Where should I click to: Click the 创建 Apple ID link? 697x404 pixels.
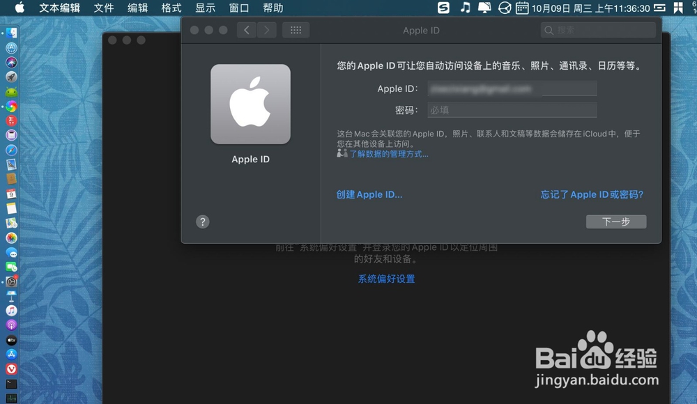tap(369, 194)
